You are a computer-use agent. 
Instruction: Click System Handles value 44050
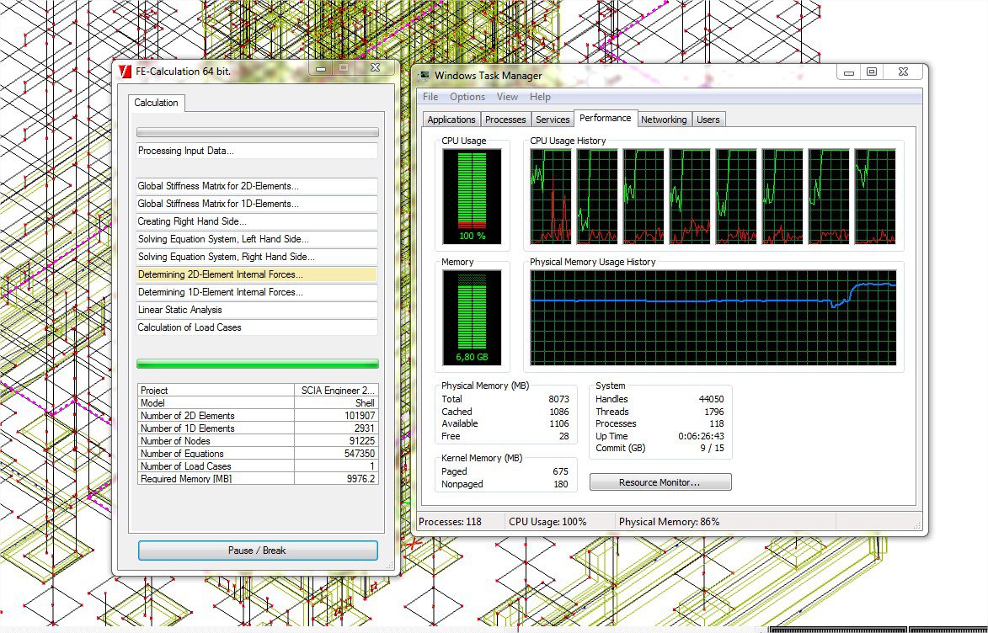(x=712, y=399)
